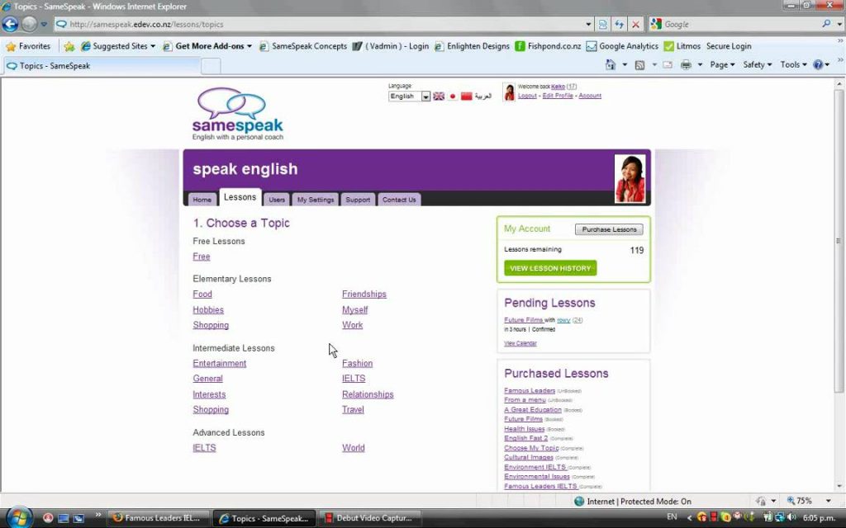
Task: Click the SameSpeak logo
Action: click(238, 112)
